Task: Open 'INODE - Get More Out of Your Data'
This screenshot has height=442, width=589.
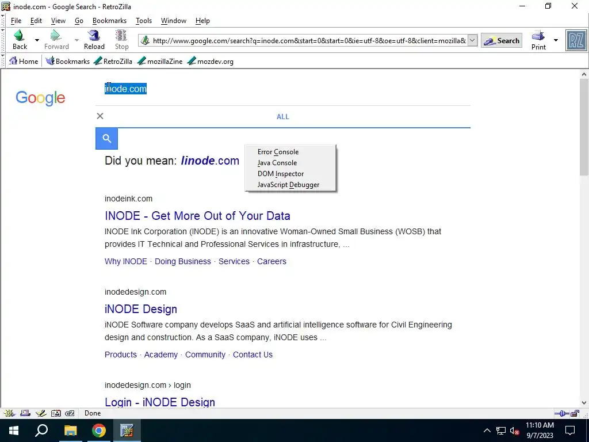Action: point(197,216)
